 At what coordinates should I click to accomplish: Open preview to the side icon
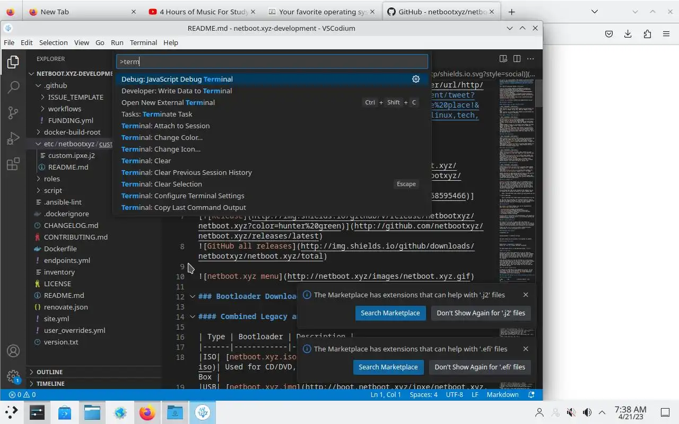pyautogui.click(x=503, y=59)
